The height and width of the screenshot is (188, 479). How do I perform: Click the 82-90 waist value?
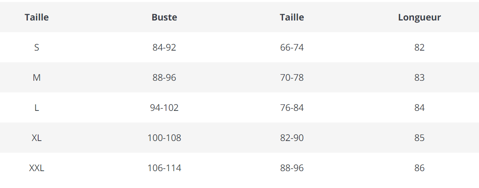pos(292,138)
